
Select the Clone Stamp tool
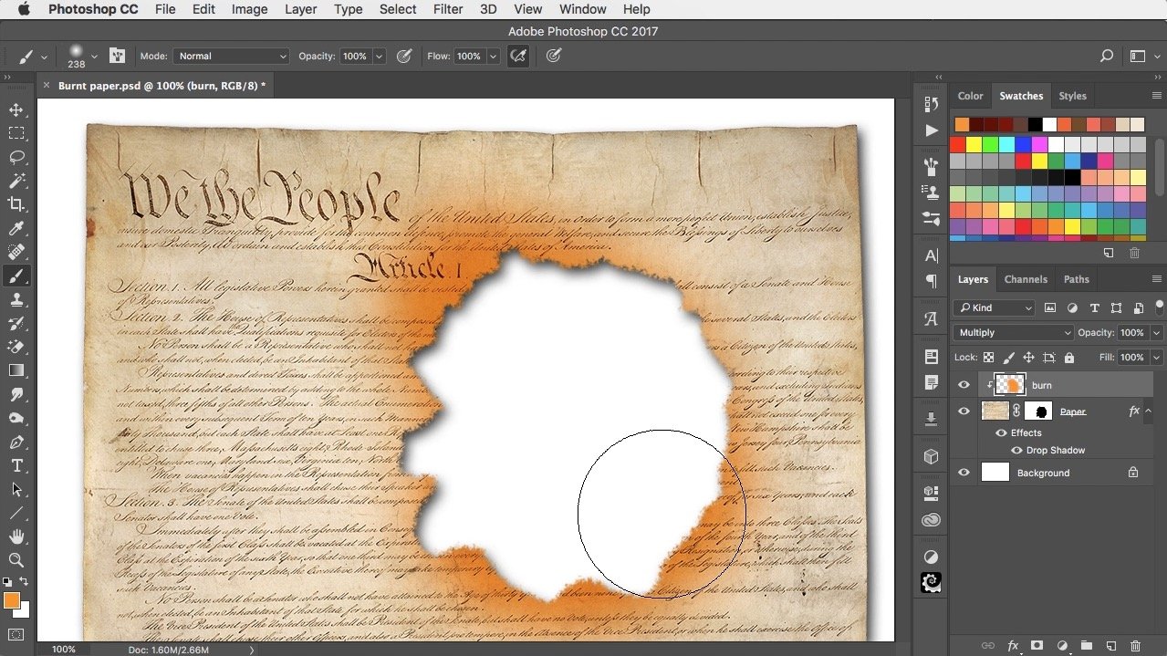(x=16, y=299)
